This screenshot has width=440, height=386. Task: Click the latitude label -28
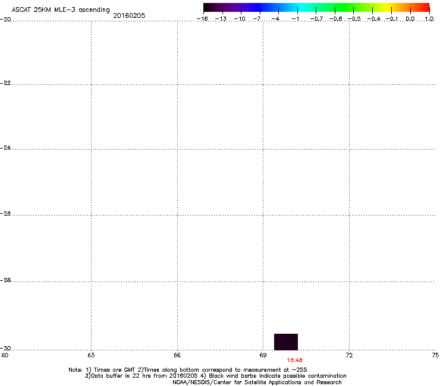(x=5, y=280)
